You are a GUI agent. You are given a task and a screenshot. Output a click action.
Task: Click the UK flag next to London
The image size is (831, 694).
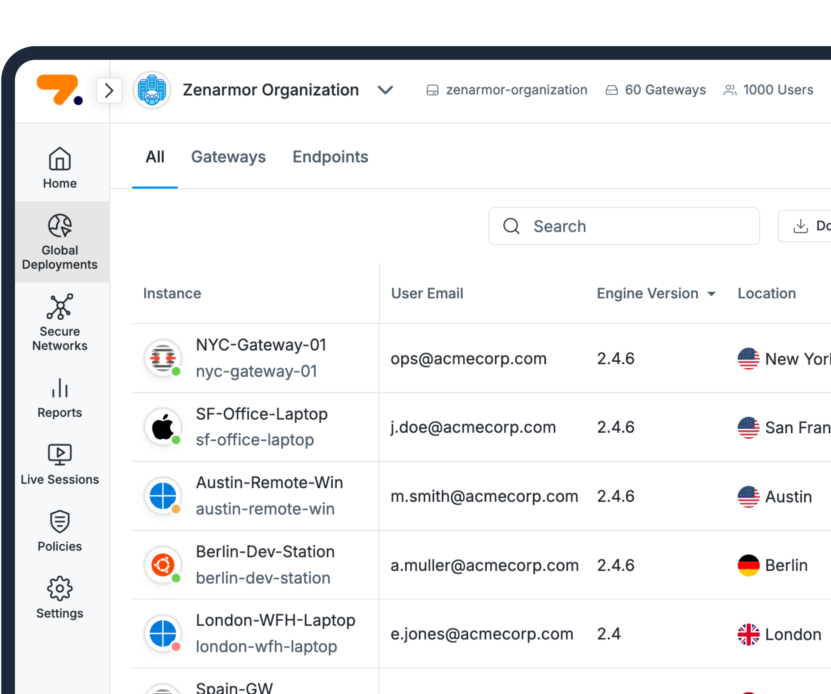click(748, 634)
